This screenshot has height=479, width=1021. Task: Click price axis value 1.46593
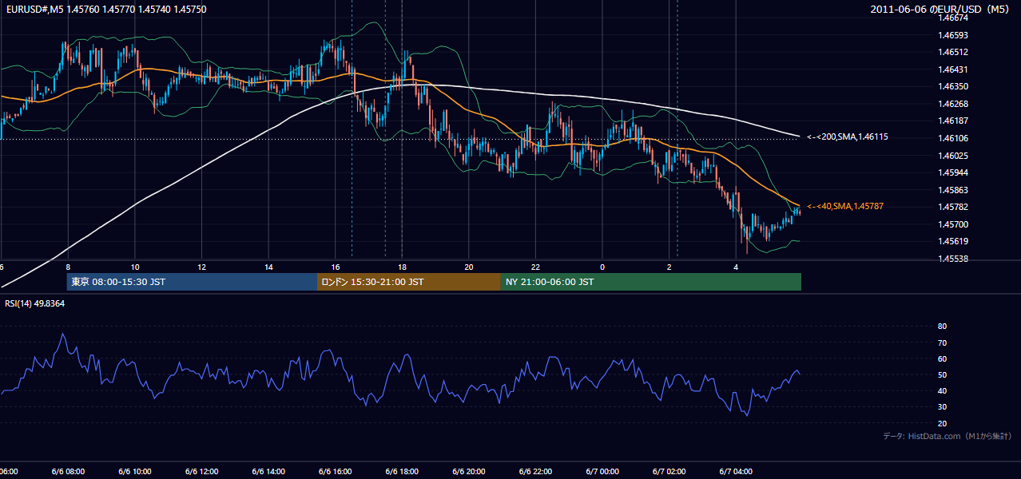(x=954, y=35)
